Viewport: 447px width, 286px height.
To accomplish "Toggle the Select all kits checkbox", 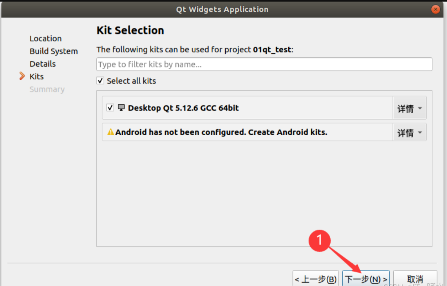I will tap(100, 81).
